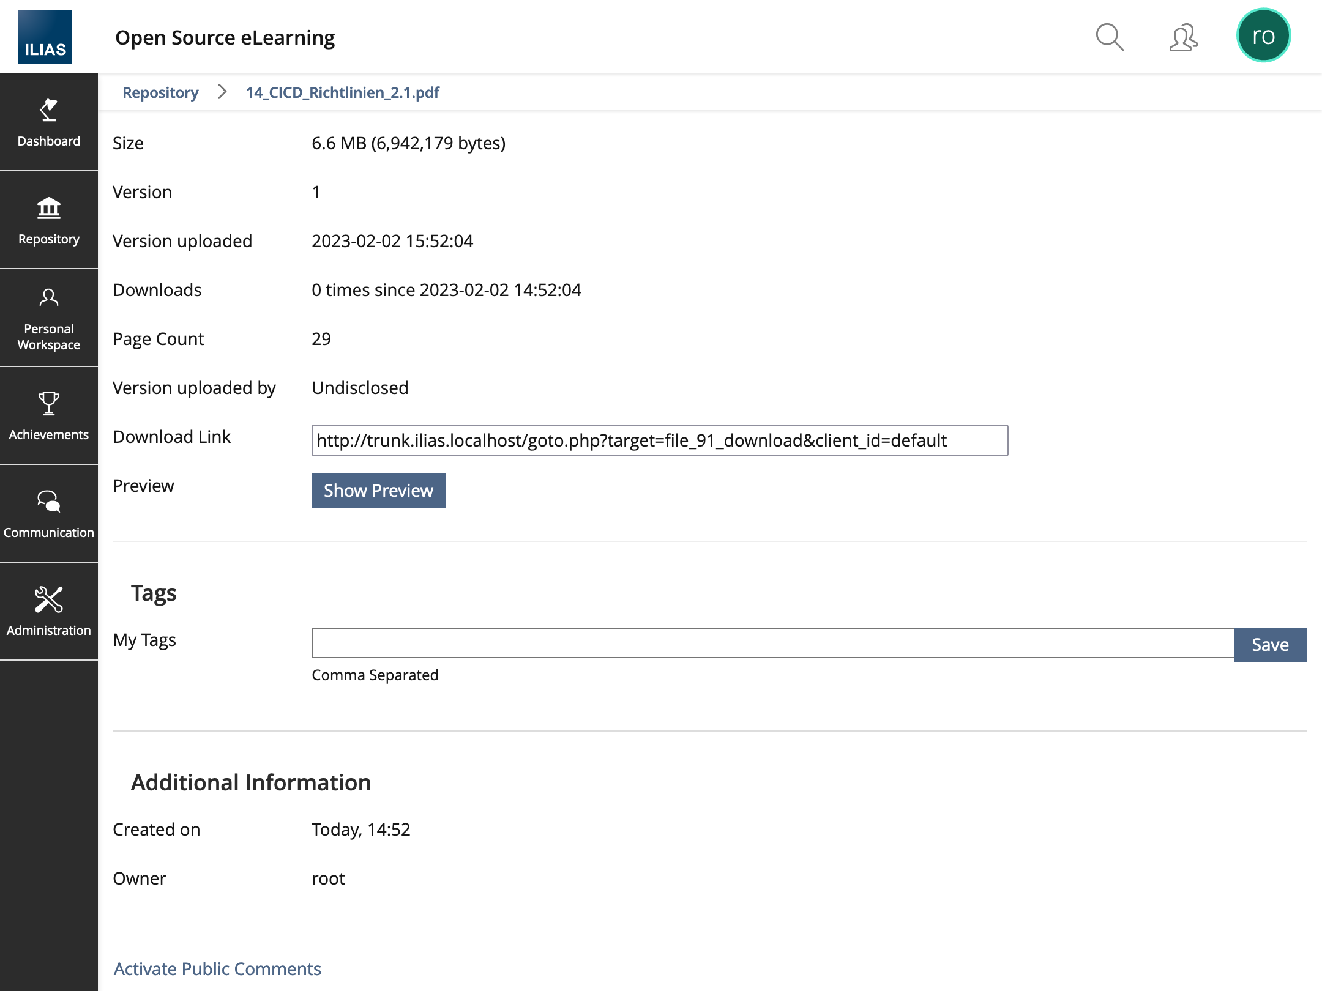This screenshot has height=991, width=1322.
Task: Open Personal Workspace sidebar menu
Action: coord(49,318)
